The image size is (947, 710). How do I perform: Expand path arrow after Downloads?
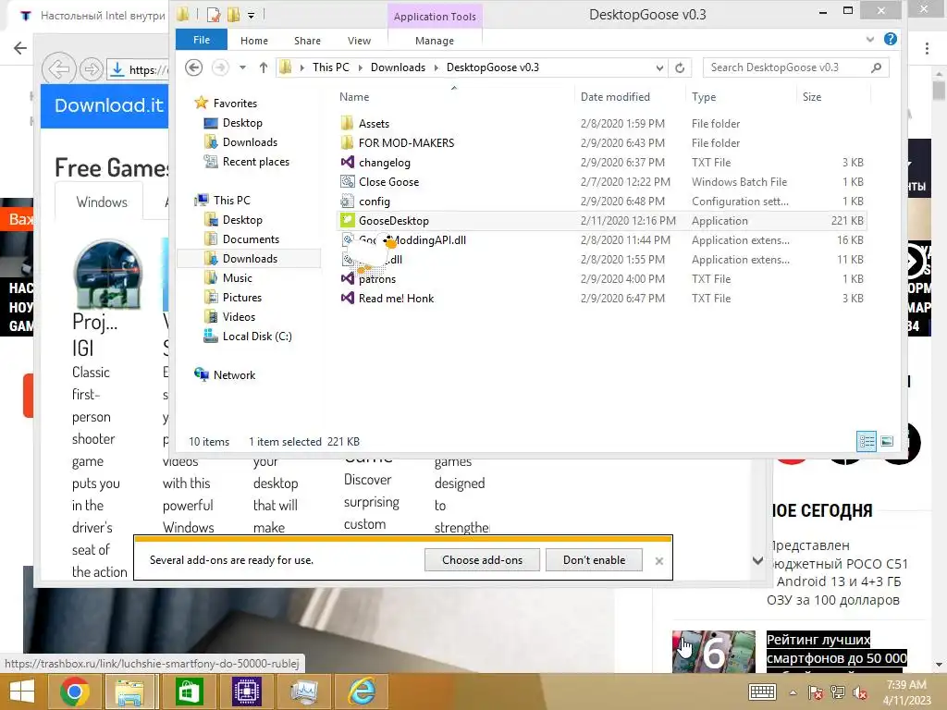point(437,67)
